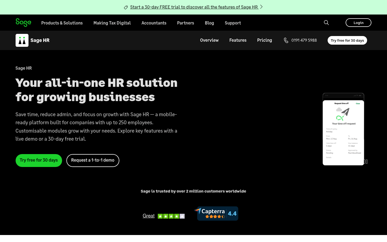The image size is (387, 242).
Task: Open the search magnifier icon
Action: (326, 23)
